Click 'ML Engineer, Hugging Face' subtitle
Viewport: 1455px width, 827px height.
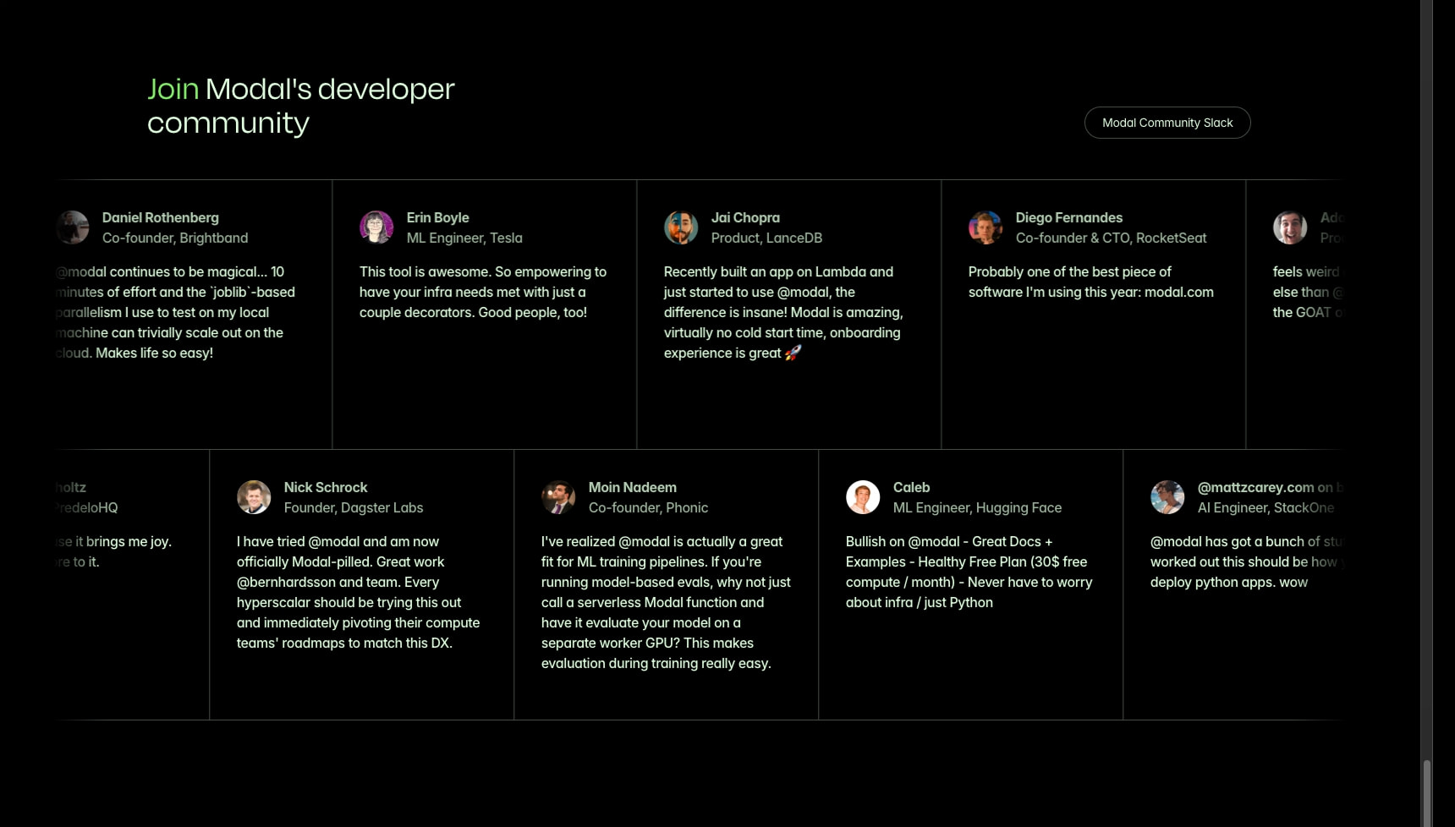click(x=977, y=507)
